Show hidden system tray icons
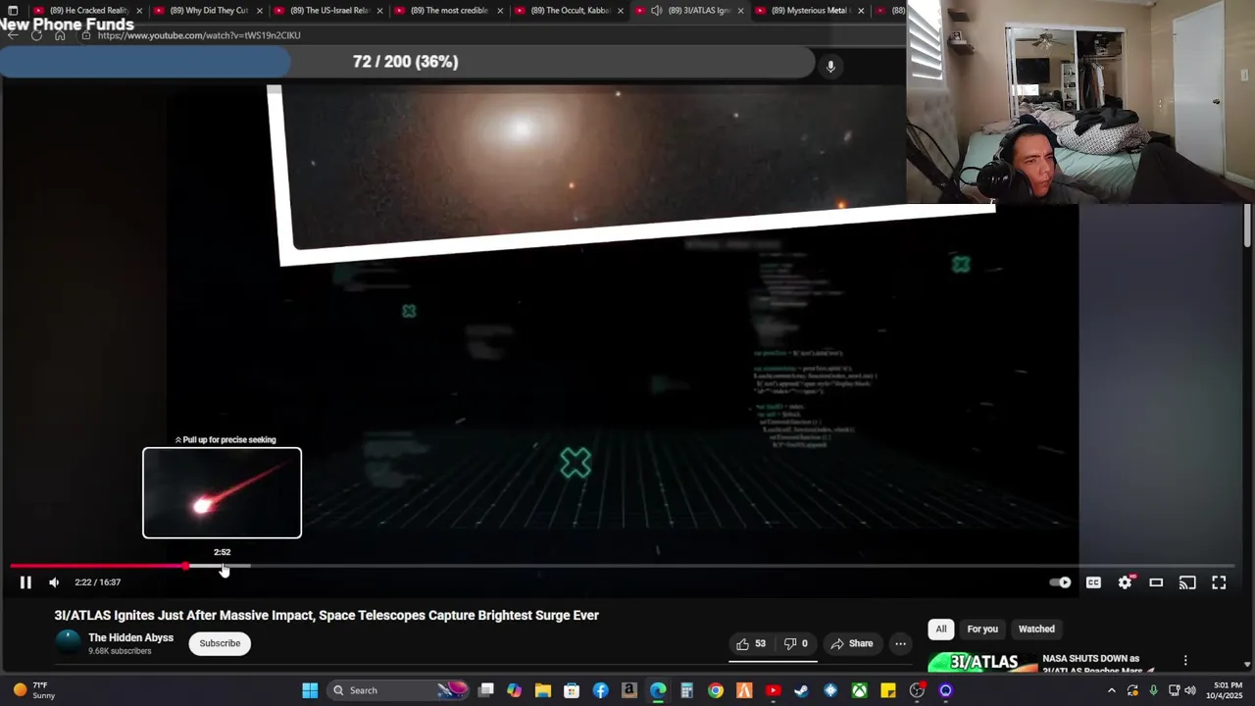The width and height of the screenshot is (1255, 706). pyautogui.click(x=1111, y=690)
